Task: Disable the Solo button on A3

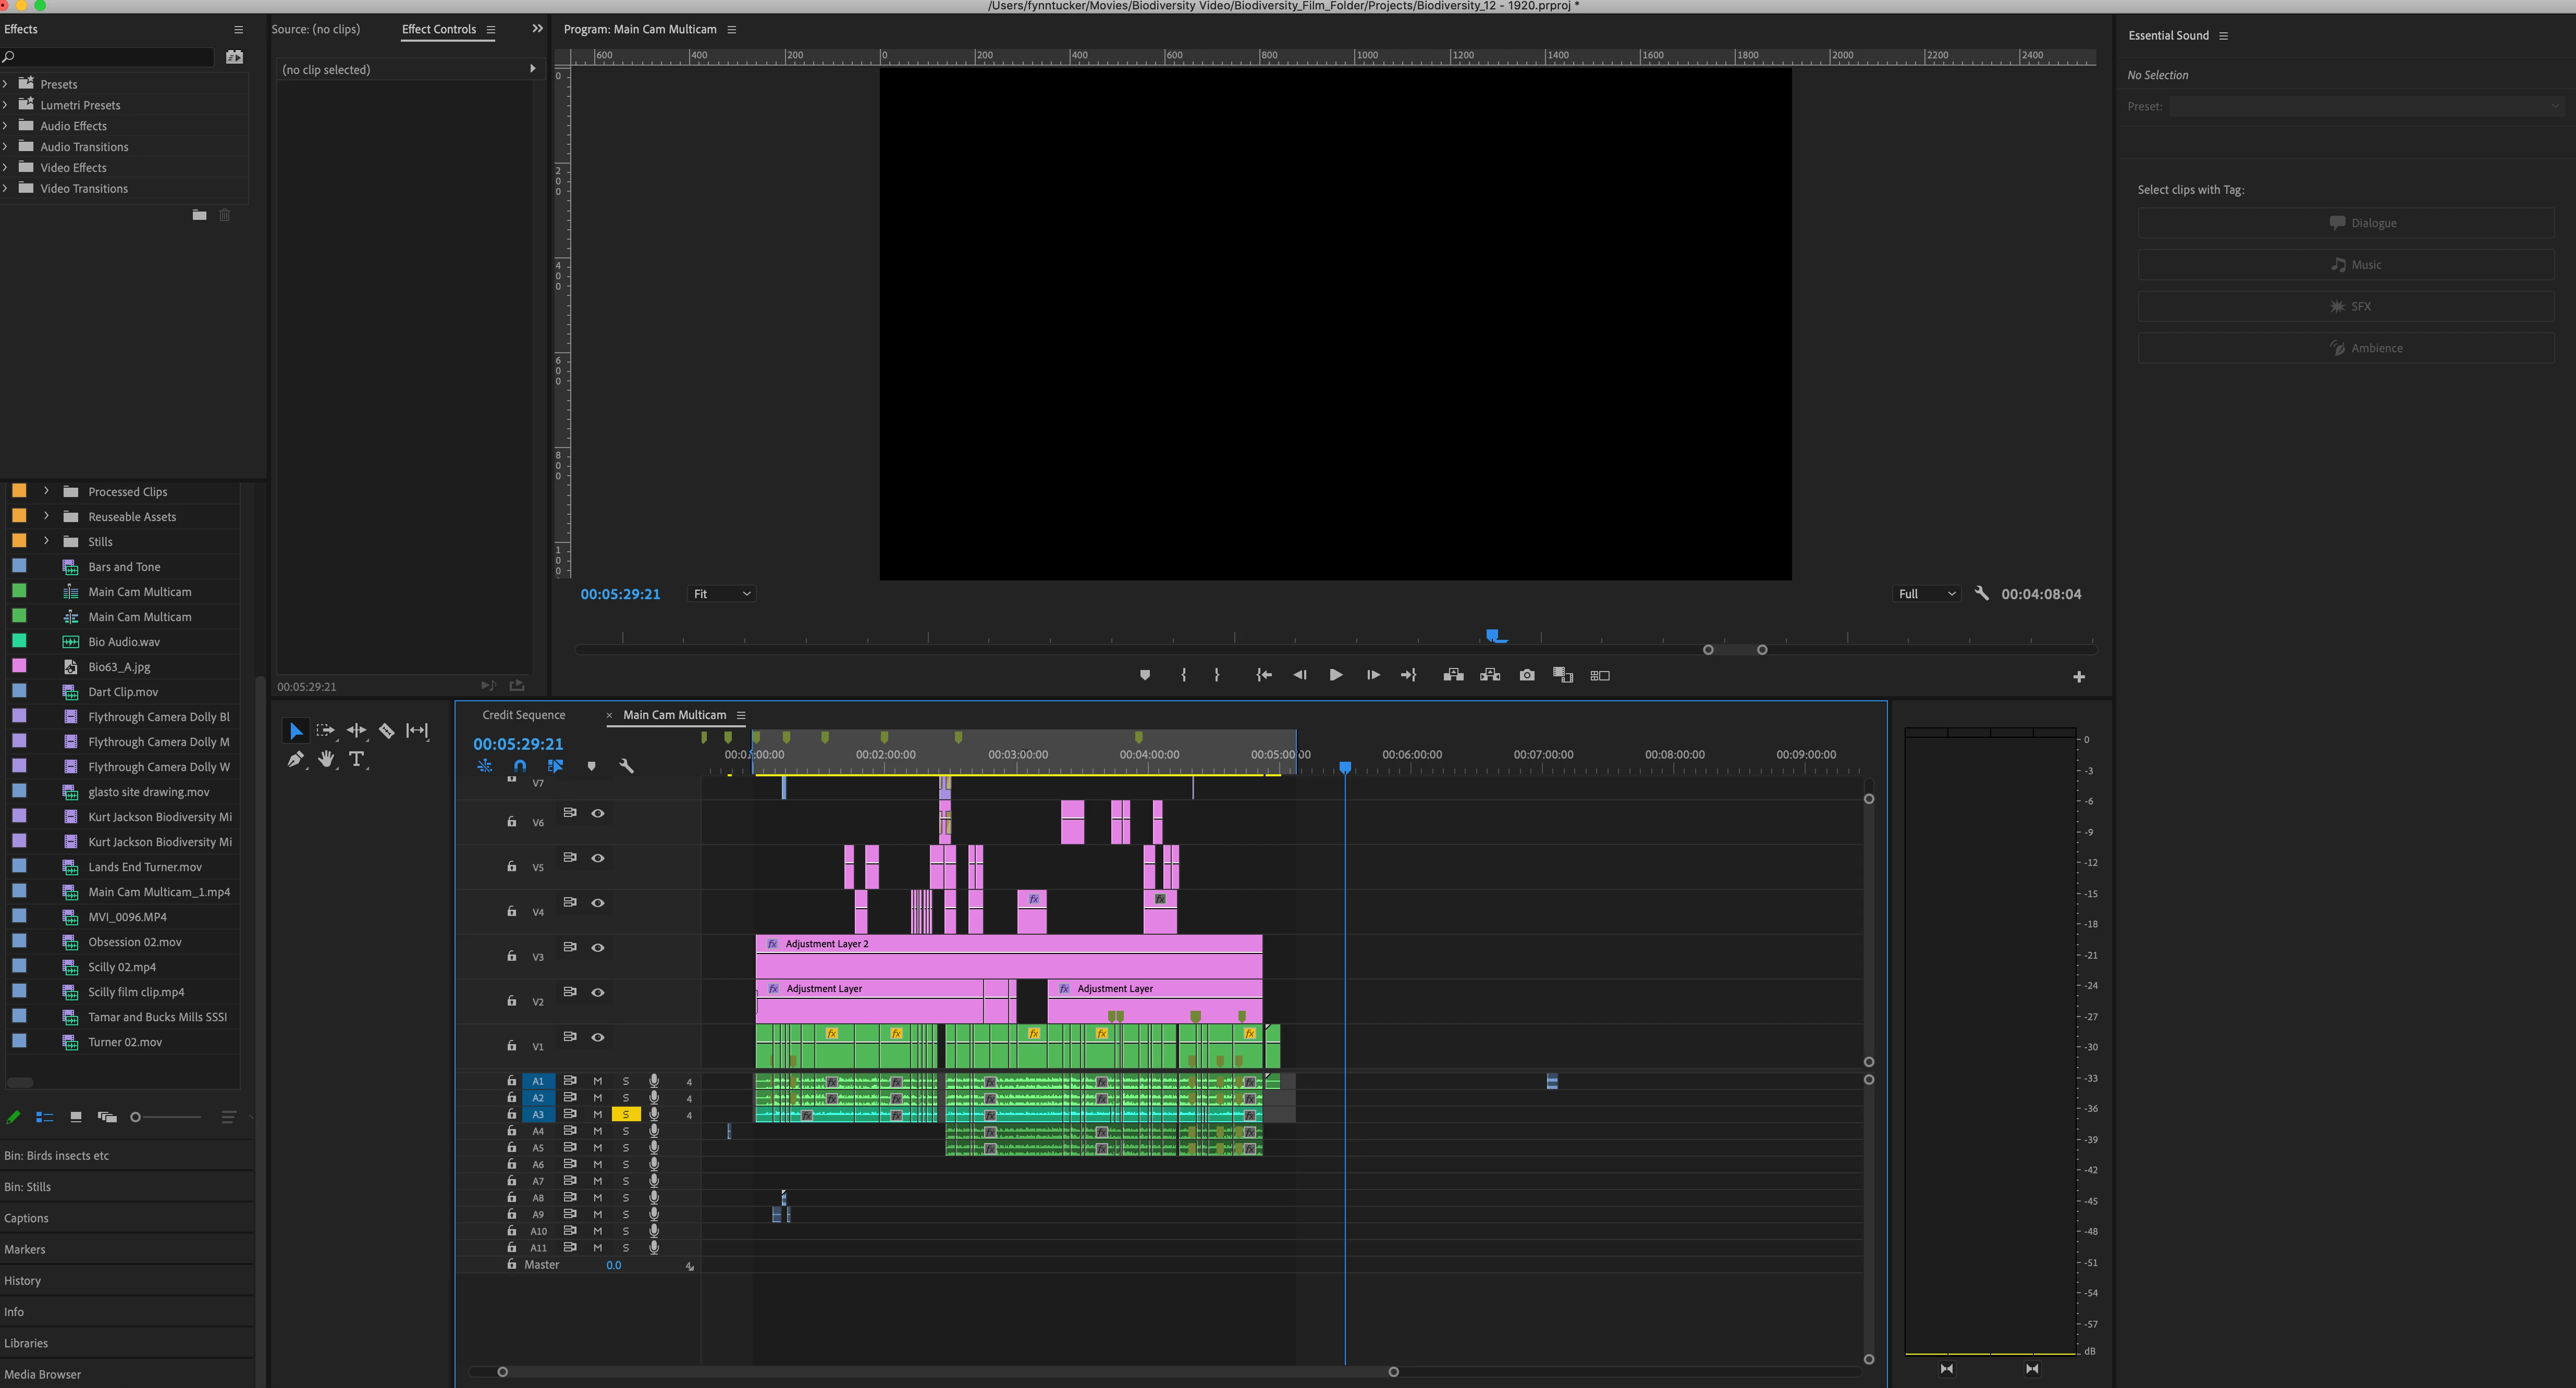Action: [x=626, y=1114]
